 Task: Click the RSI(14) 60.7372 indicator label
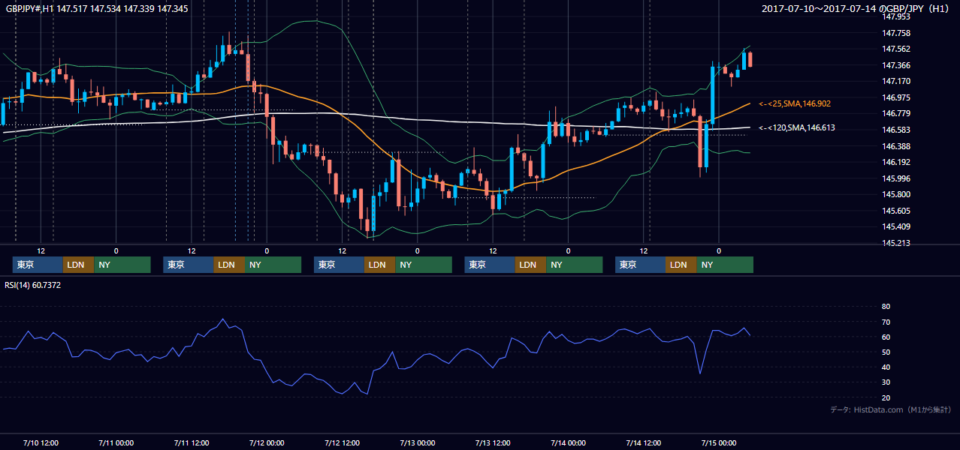point(33,285)
